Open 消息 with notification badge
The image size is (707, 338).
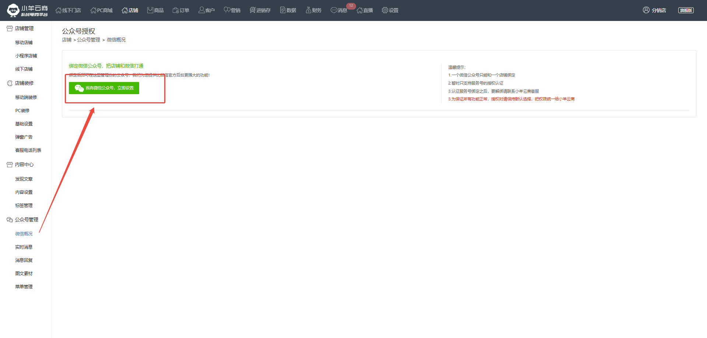[x=339, y=10]
